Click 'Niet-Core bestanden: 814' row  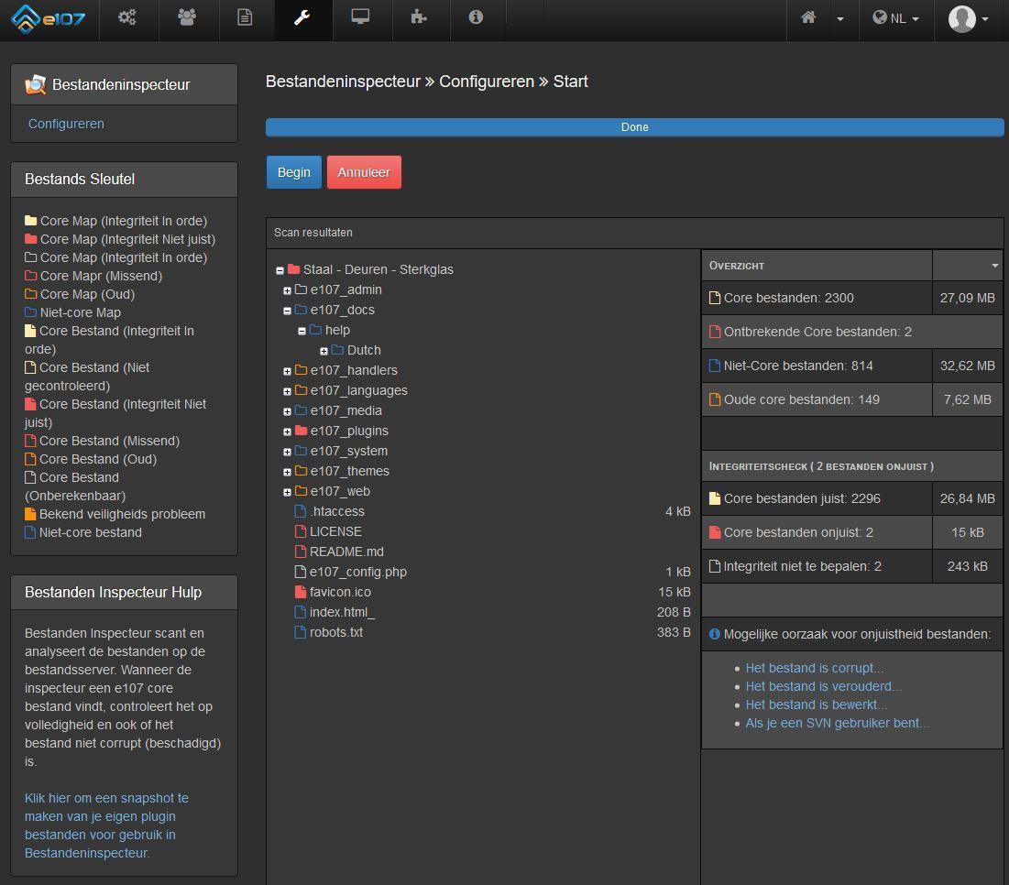click(x=852, y=366)
